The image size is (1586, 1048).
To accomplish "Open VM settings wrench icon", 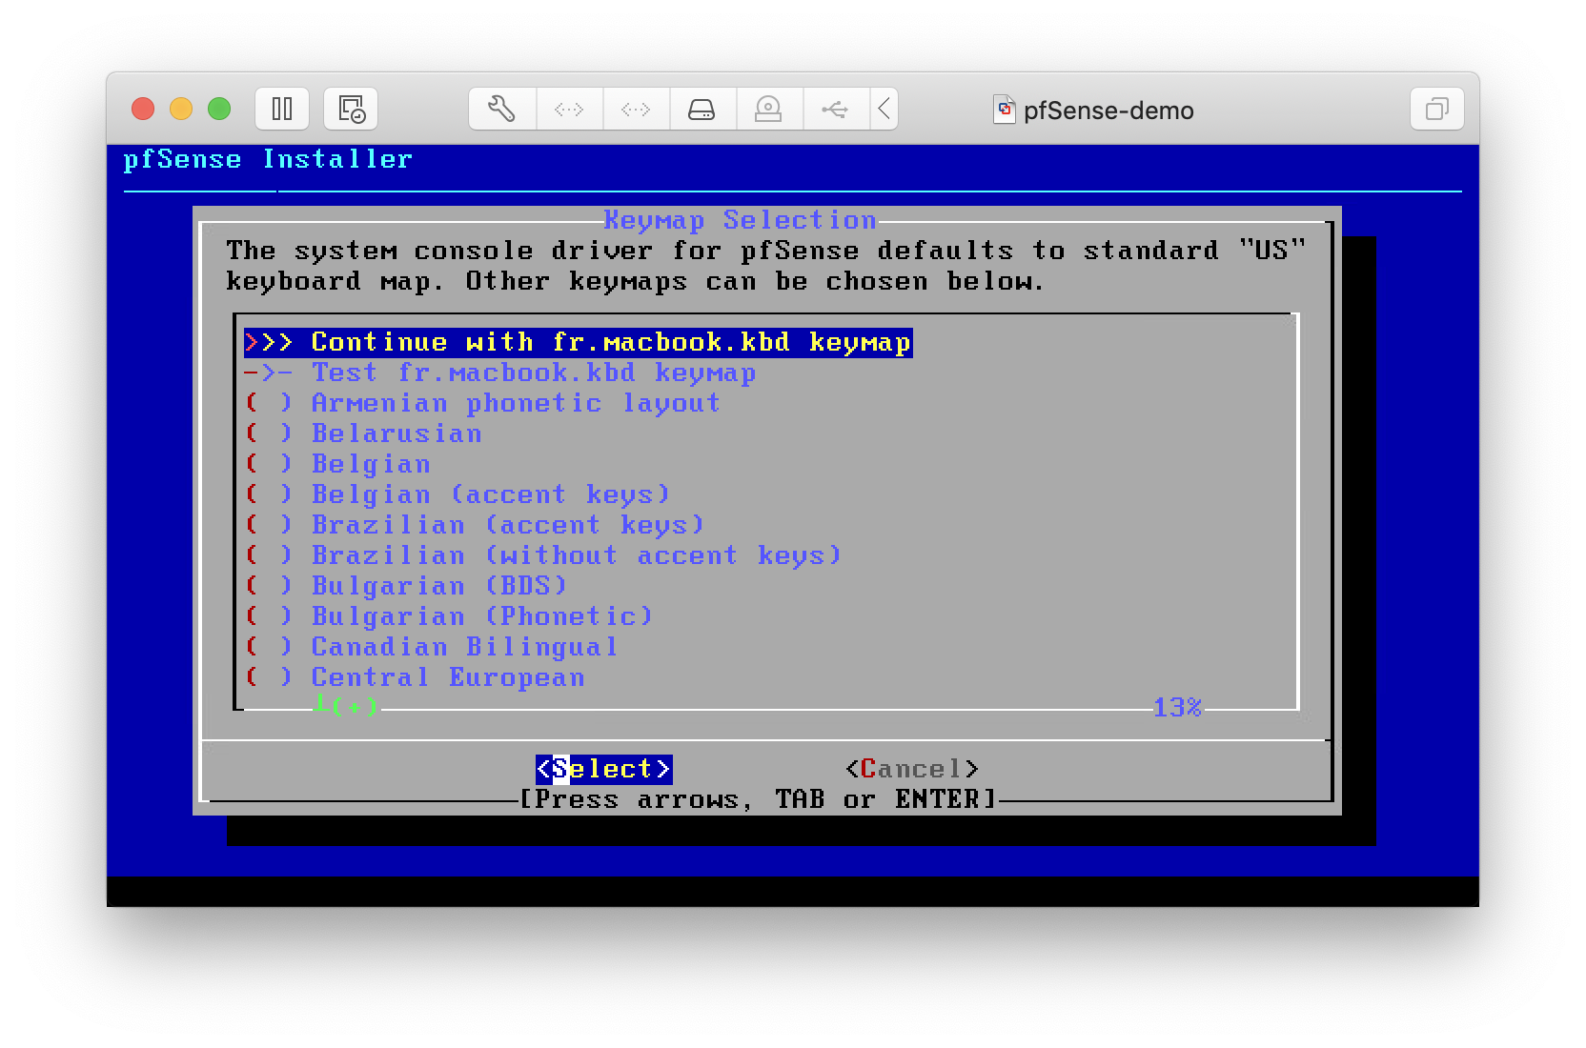I will tap(502, 110).
